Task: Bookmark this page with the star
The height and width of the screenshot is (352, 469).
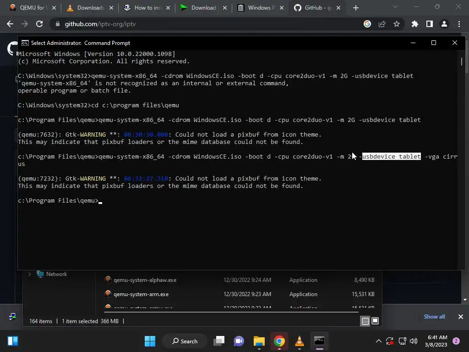Action: (397, 24)
